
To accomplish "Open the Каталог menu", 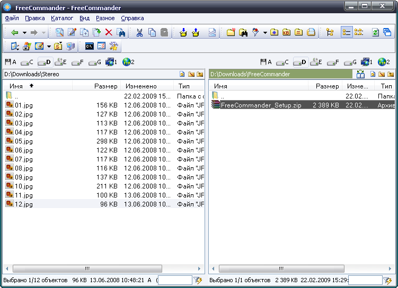I will point(62,18).
